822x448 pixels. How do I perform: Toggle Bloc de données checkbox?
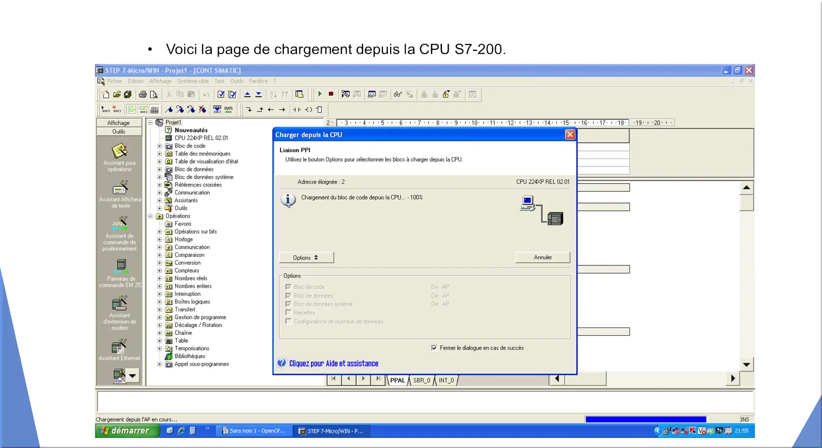(288, 296)
